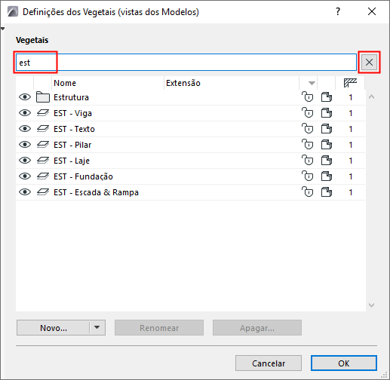Click layer icon beside EST - Pilar

coord(43,145)
